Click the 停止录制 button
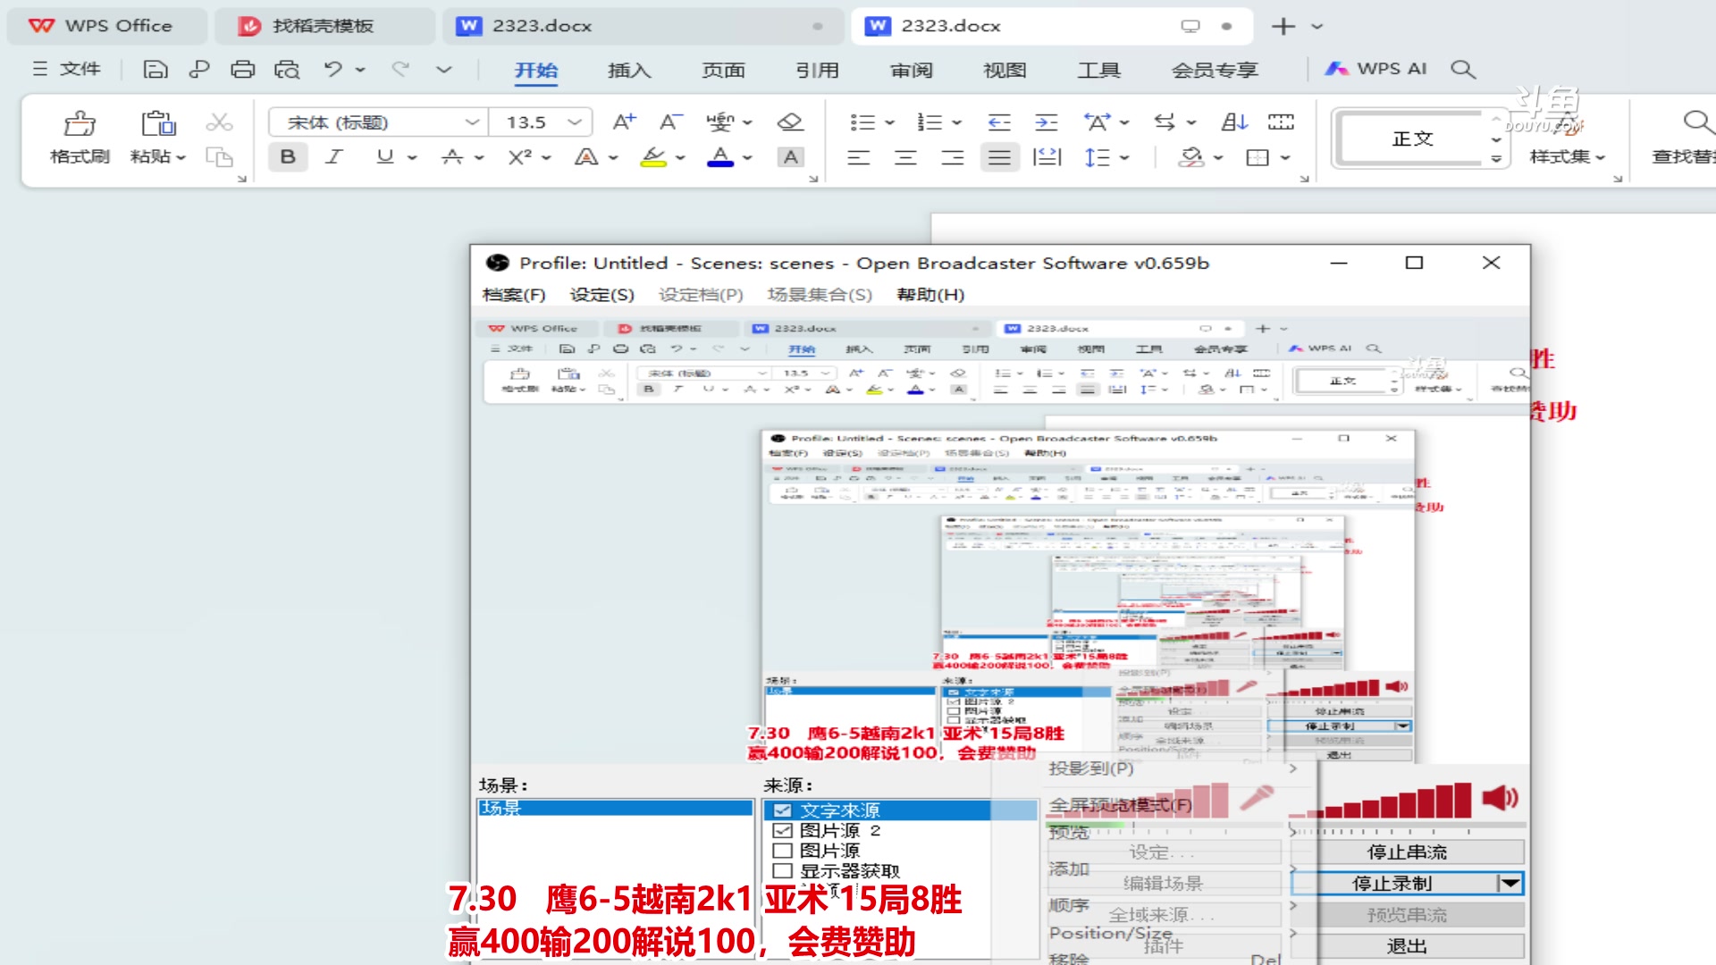 pyautogui.click(x=1392, y=883)
